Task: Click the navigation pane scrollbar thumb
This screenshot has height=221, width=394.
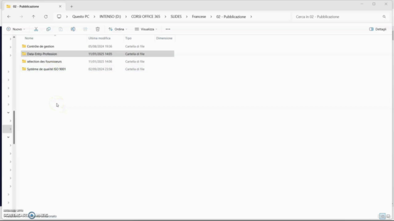Action: click(x=14, y=127)
